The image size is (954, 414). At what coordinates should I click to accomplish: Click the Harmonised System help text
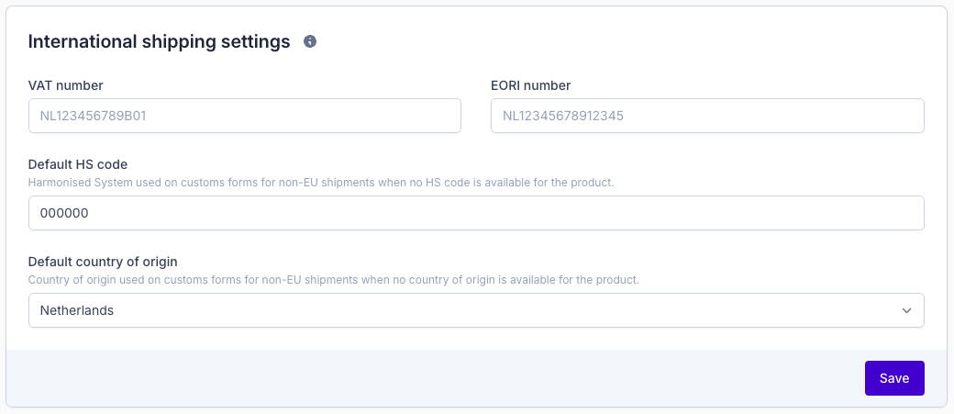tap(321, 183)
